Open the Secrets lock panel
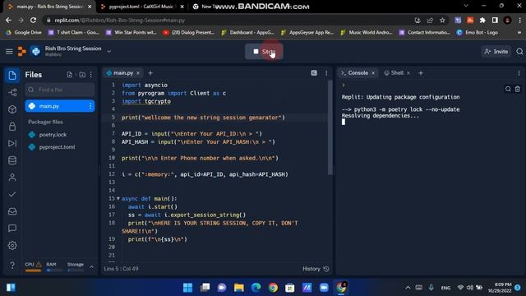Viewport: 526px width, 296px height. point(12,127)
